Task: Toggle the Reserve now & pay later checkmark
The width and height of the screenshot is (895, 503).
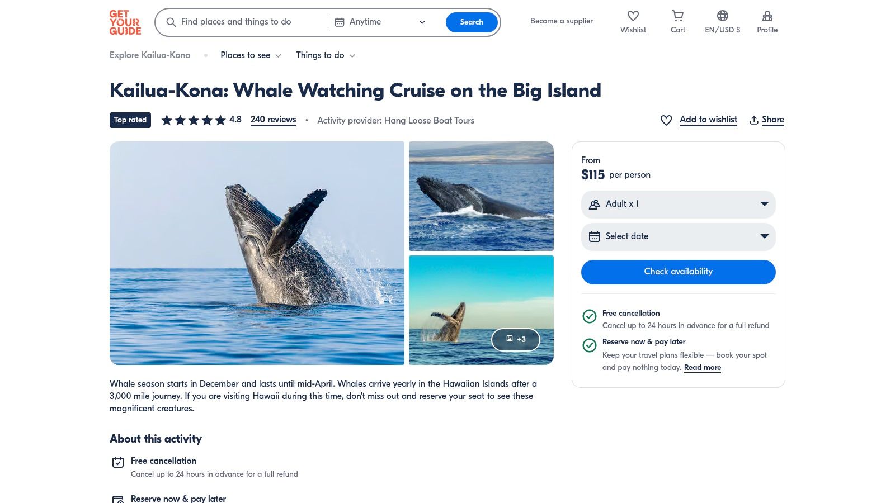Action: pyautogui.click(x=590, y=345)
